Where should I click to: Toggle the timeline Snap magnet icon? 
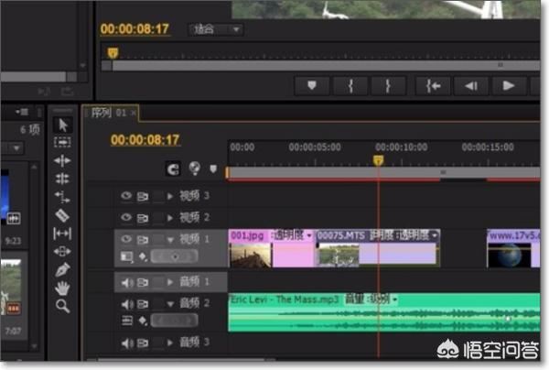172,169
